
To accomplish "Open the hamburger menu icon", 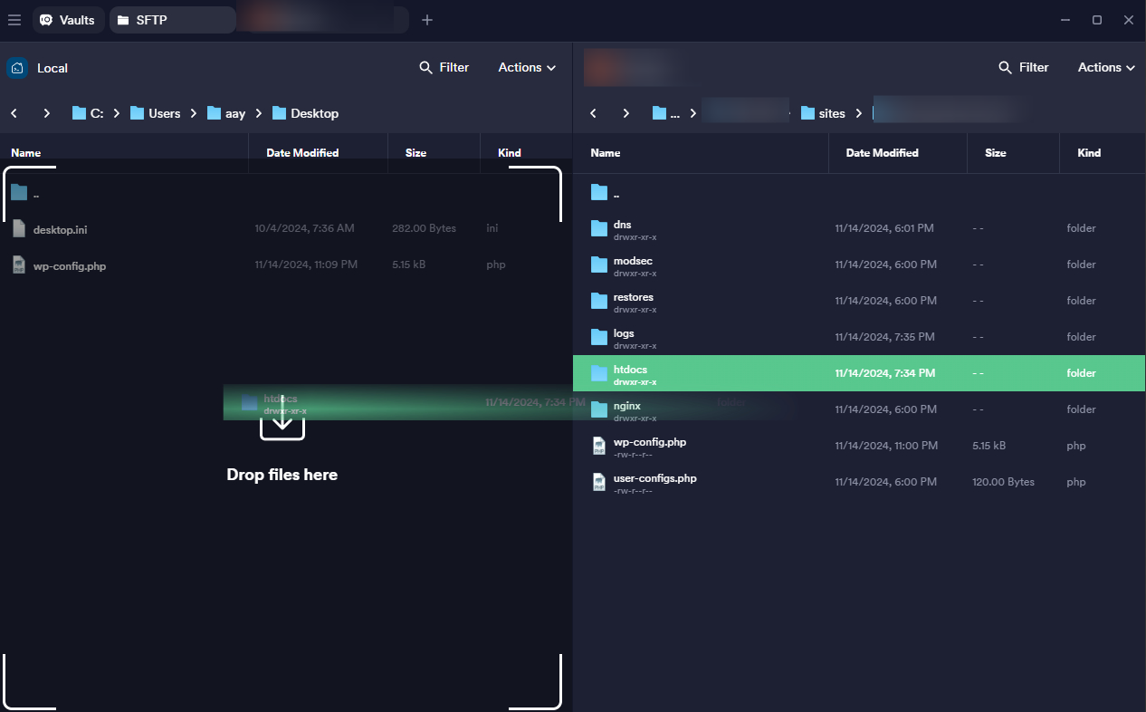I will [14, 20].
